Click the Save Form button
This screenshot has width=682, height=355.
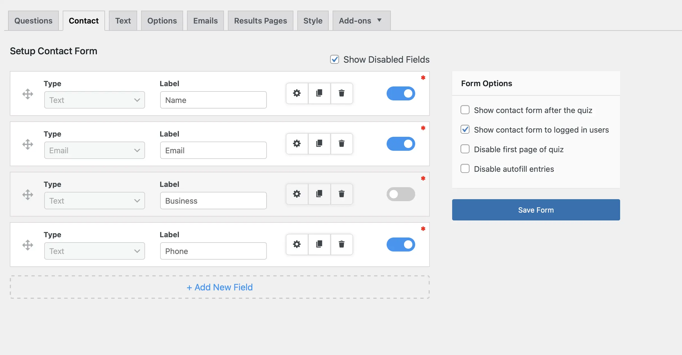pos(536,210)
